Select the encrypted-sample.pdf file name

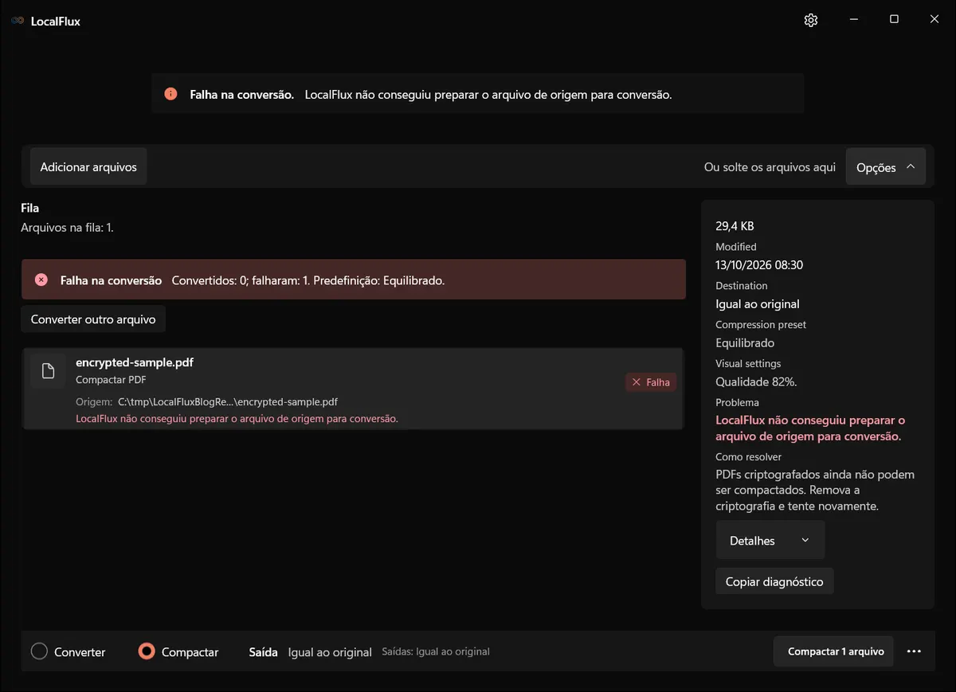pyautogui.click(x=135, y=362)
